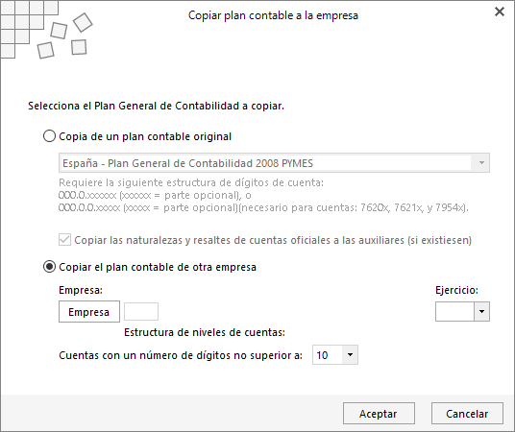515x432 pixels.
Task: Click the Estructura de niveles de cuentas label
Action: pos(205,332)
